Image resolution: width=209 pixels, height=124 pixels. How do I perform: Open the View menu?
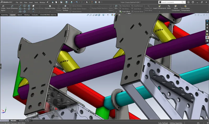26,2
